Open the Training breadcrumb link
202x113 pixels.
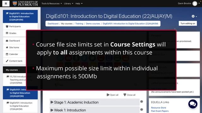pyautogui.click(x=79, y=24)
